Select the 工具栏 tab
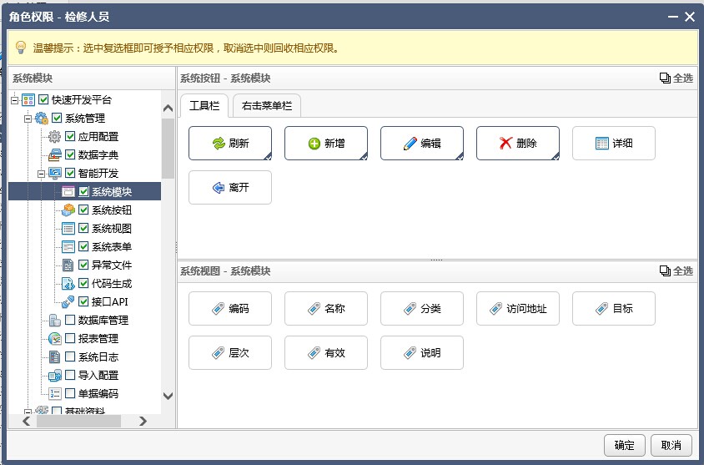This screenshot has width=704, height=465. [204, 106]
